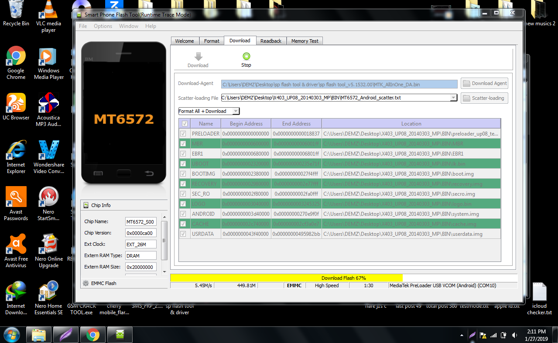The image size is (558, 343).
Task: Click the Scatter-loading button
Action: pos(484,98)
